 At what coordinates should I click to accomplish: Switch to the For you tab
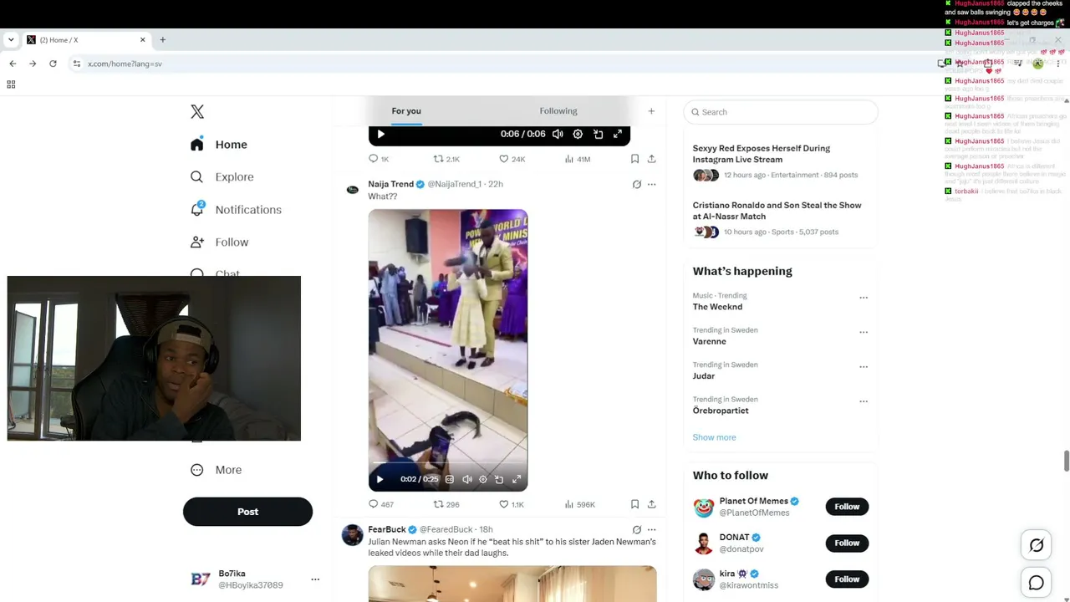tap(406, 111)
